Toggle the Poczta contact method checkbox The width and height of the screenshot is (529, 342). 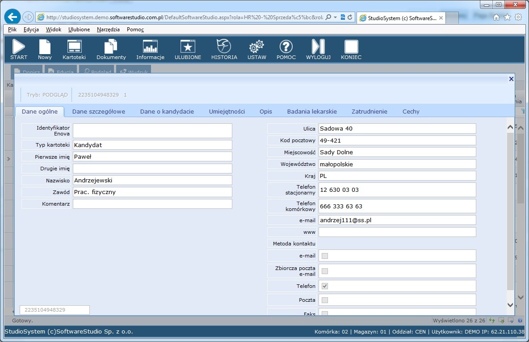(x=324, y=300)
